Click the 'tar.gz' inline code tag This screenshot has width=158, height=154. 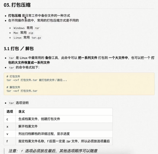[36, 38]
